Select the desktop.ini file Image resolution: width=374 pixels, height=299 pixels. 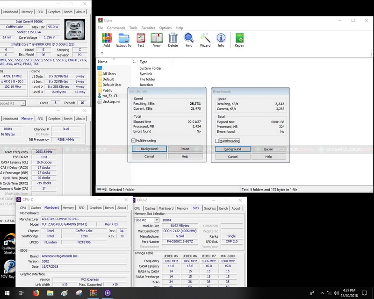[x=109, y=101]
